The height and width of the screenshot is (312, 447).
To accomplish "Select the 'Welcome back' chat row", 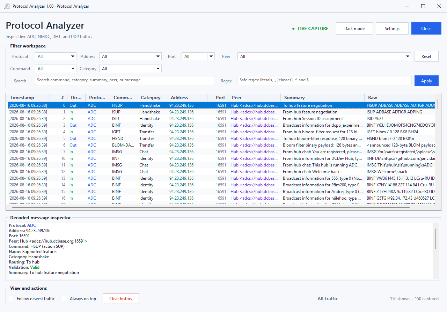I will point(221,172).
